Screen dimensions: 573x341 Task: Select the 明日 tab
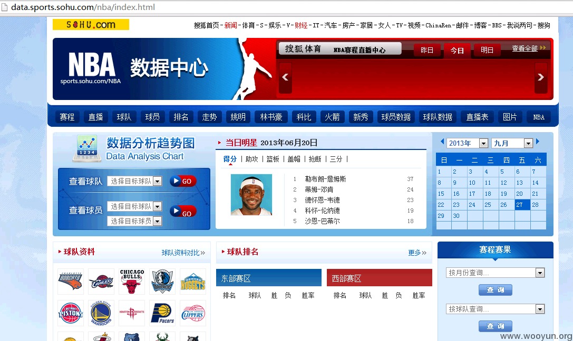pos(487,50)
